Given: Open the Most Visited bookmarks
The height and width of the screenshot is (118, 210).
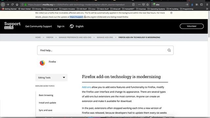Looking at the screenshot, I should coord(24,9).
